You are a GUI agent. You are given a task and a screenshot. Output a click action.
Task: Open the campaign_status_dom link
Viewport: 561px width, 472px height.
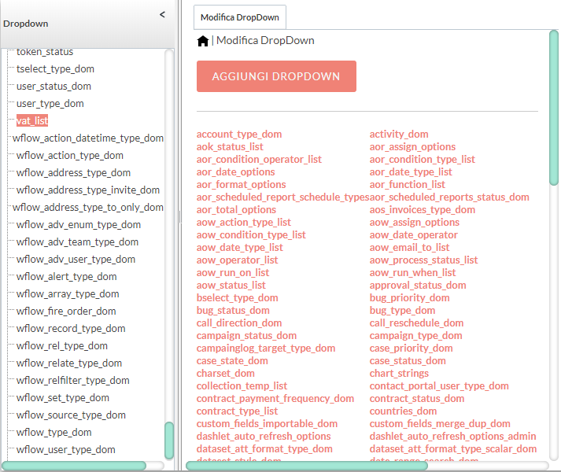click(246, 336)
